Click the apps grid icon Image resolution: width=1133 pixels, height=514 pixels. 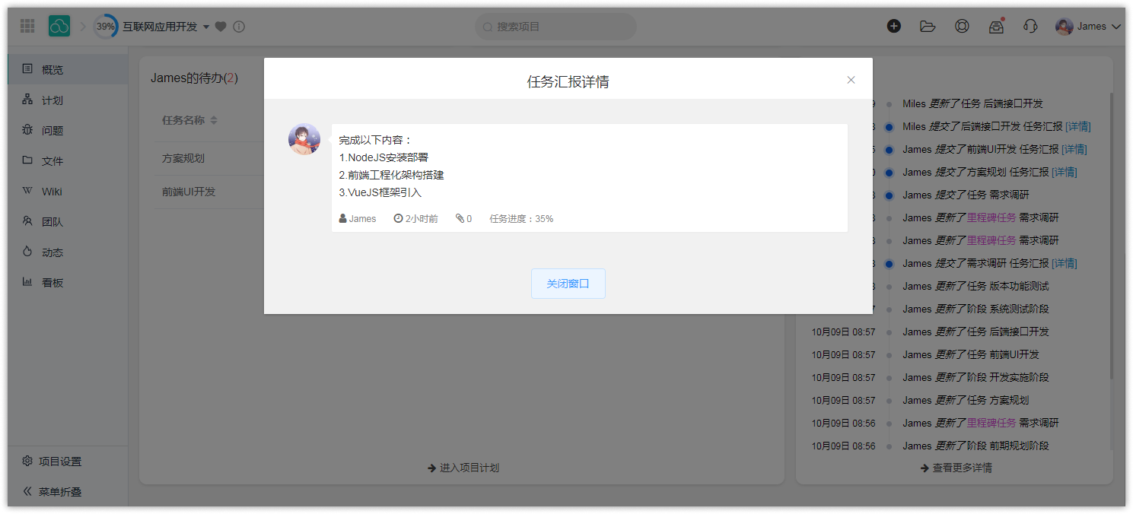point(27,27)
